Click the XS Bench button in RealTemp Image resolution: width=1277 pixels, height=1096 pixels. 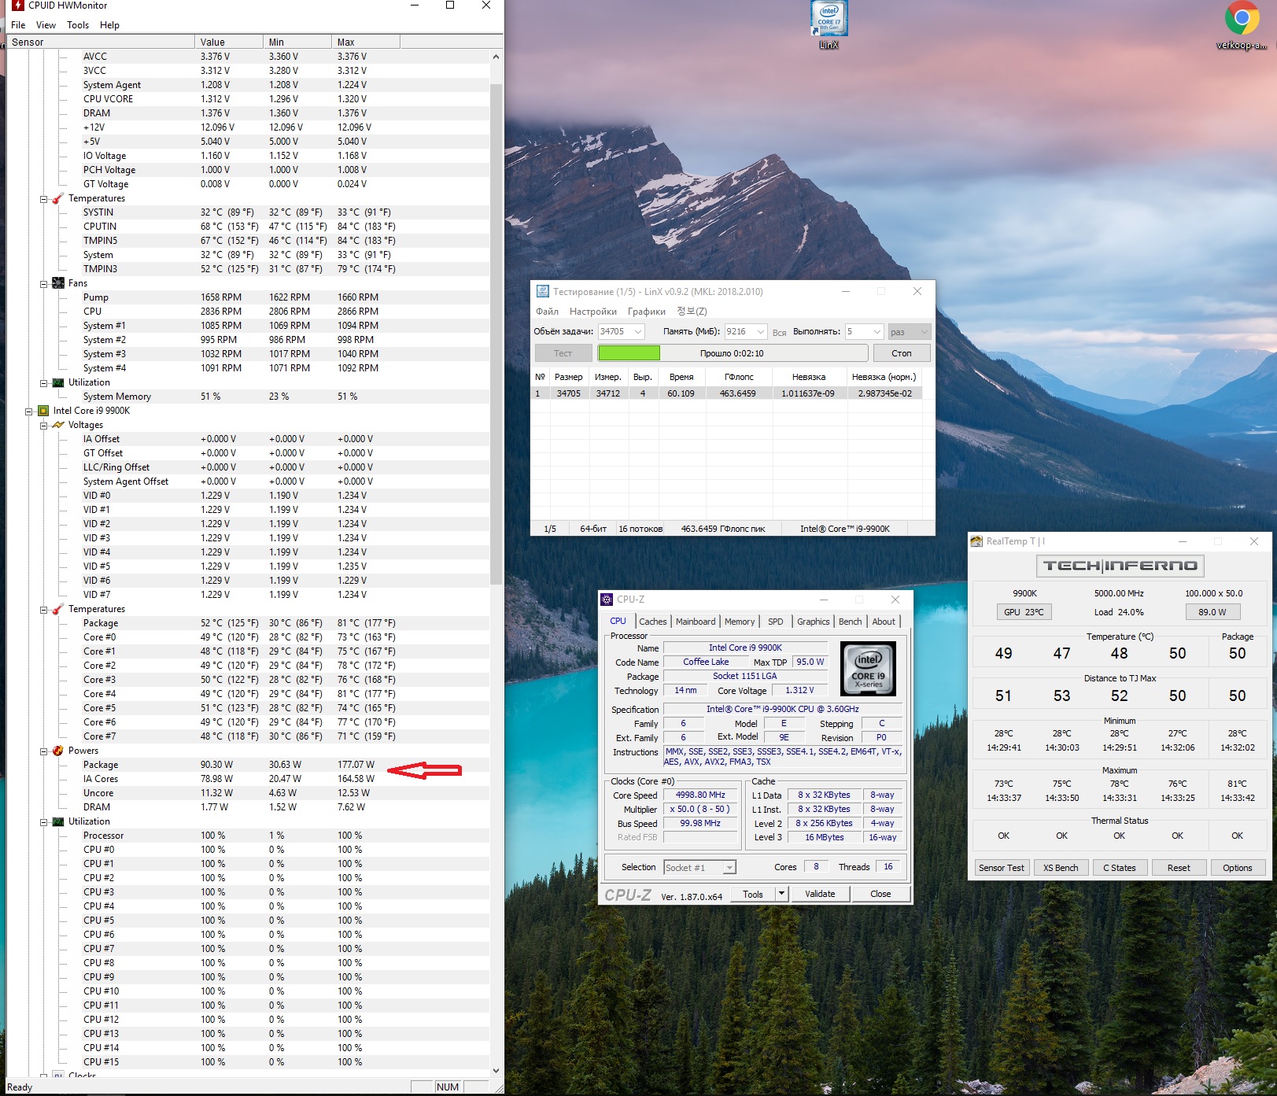[1061, 868]
